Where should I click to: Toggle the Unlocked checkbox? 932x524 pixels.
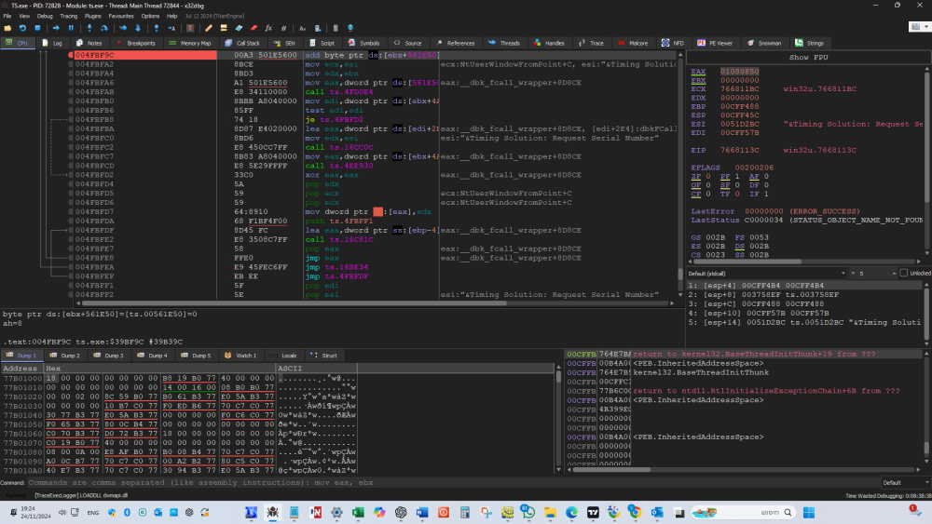coord(902,273)
